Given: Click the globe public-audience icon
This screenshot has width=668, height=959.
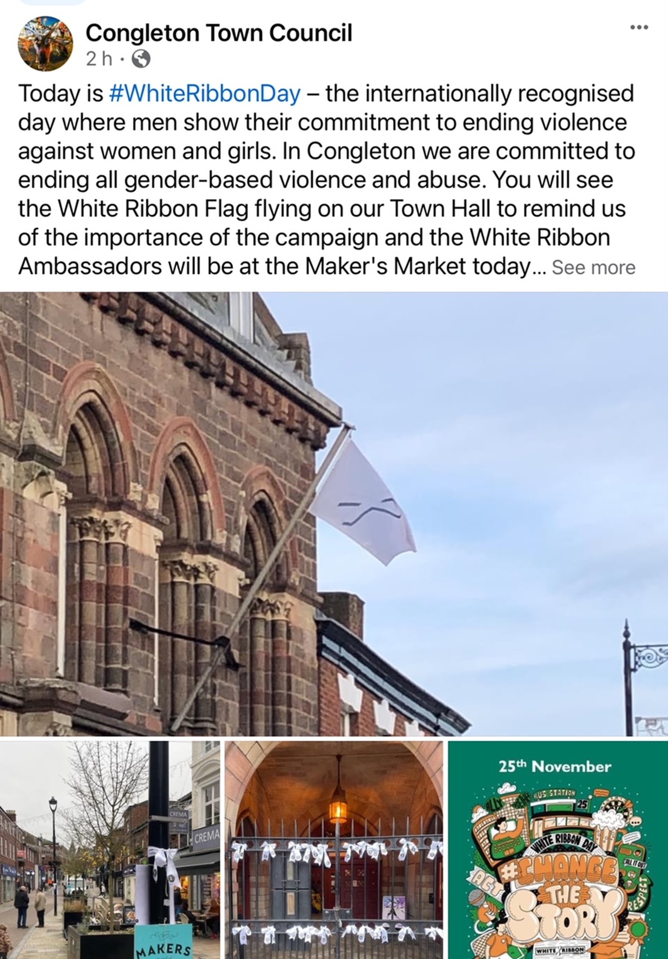Looking at the screenshot, I should 140,60.
